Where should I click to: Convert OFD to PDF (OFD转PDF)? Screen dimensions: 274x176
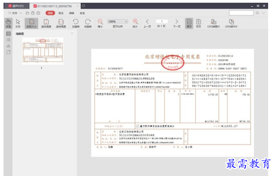tap(231, 23)
